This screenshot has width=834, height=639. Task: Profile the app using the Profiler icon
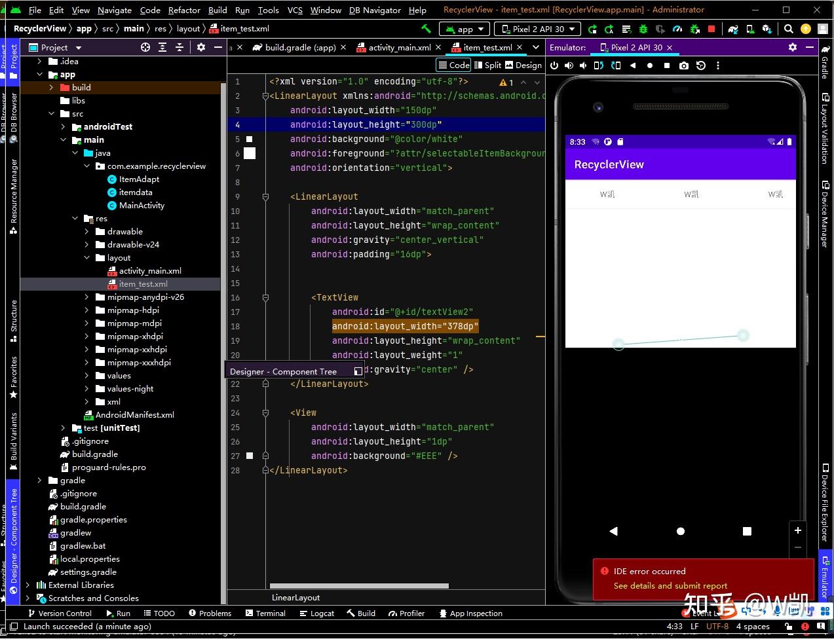[678, 29]
